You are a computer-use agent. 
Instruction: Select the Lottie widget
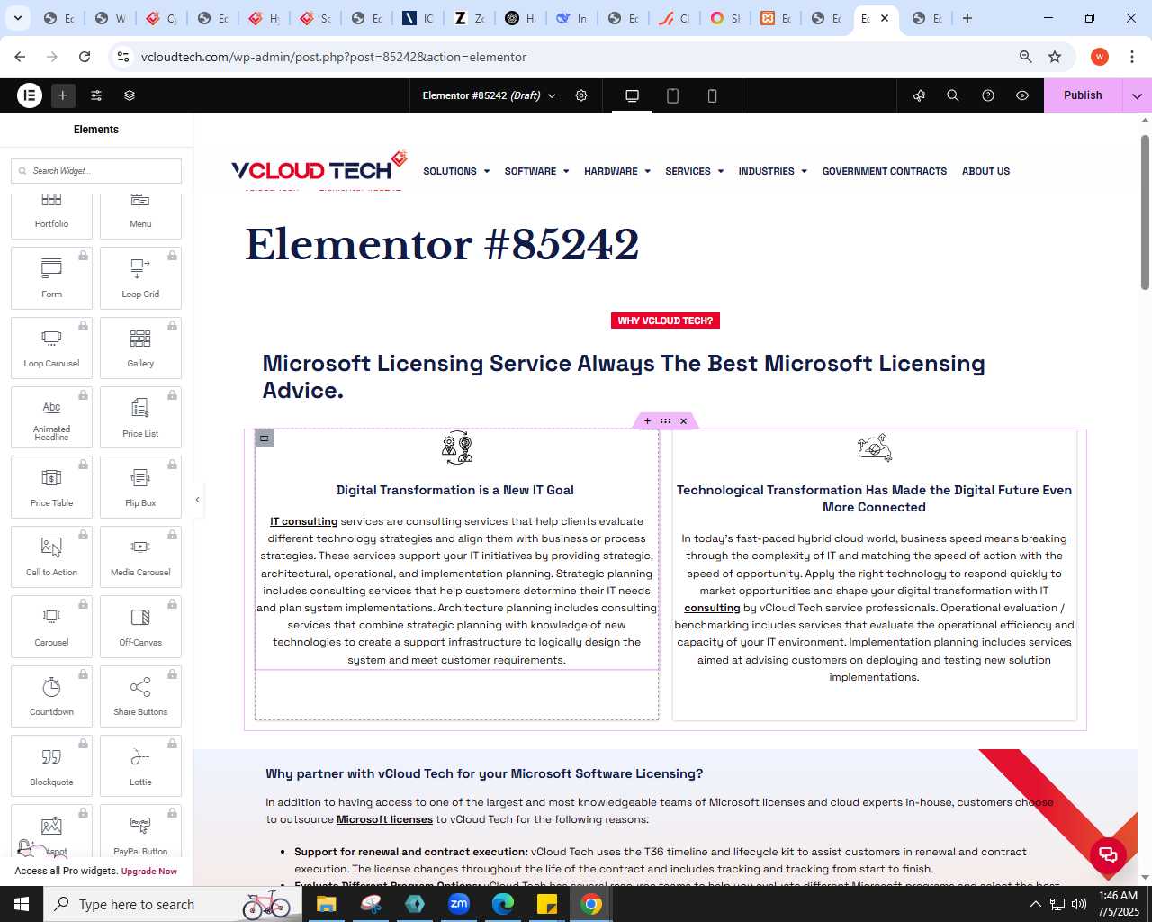(140, 766)
